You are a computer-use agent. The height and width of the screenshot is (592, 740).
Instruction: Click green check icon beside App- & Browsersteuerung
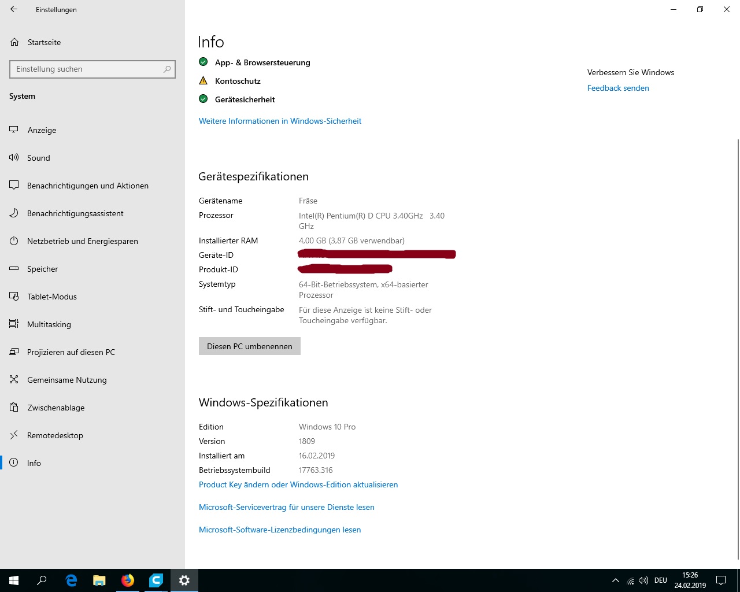[203, 62]
